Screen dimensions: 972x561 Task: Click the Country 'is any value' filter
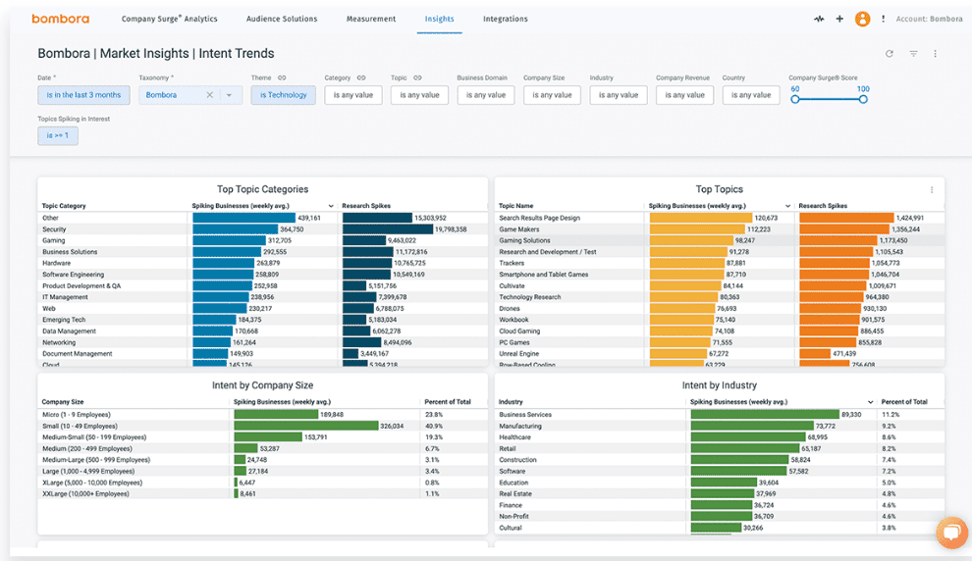coord(751,95)
